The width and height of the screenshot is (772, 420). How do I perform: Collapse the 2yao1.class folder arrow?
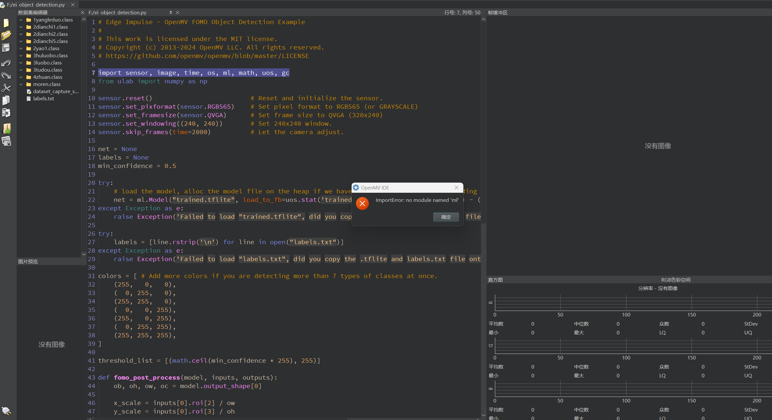21,49
